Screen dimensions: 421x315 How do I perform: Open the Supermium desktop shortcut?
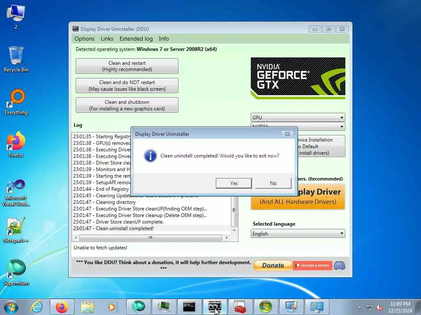click(x=16, y=273)
